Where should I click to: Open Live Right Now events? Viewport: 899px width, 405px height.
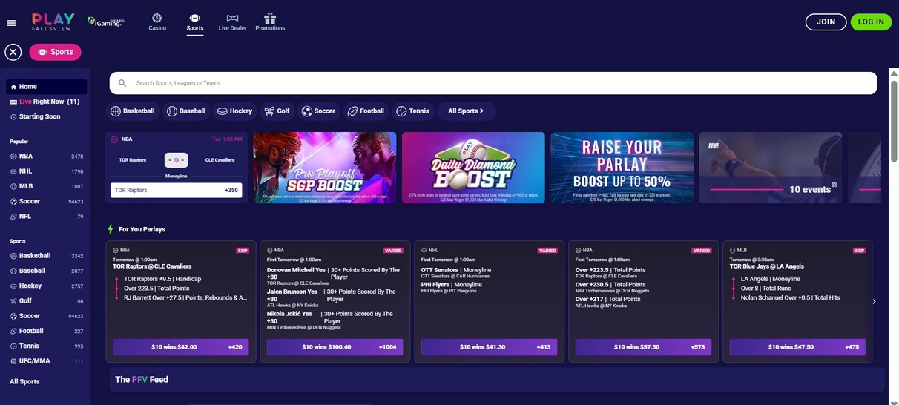[46, 102]
